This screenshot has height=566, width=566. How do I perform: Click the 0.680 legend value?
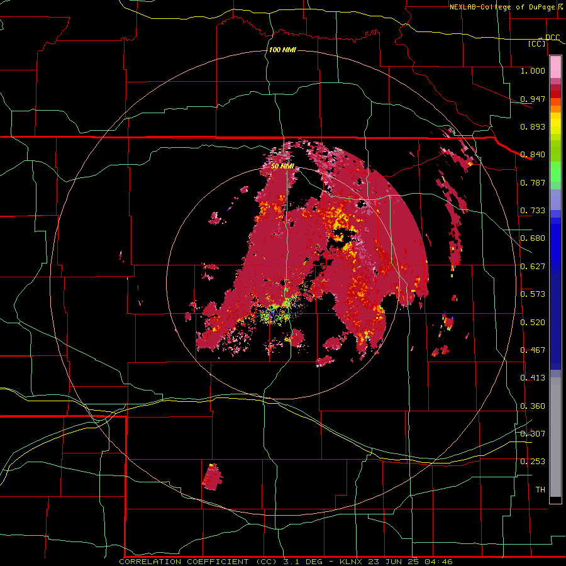[x=533, y=238]
